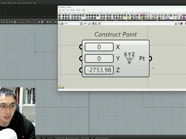The width and height of the screenshot is (186, 139).
Task: Expand the arrow beside the eye icon
Action: coord(87,24)
